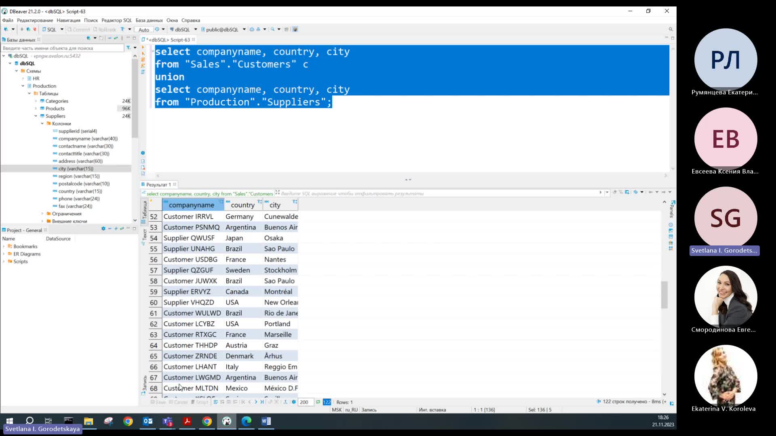Click the navigator filter funnel icon
The width and height of the screenshot is (776, 436).
[x=128, y=48]
